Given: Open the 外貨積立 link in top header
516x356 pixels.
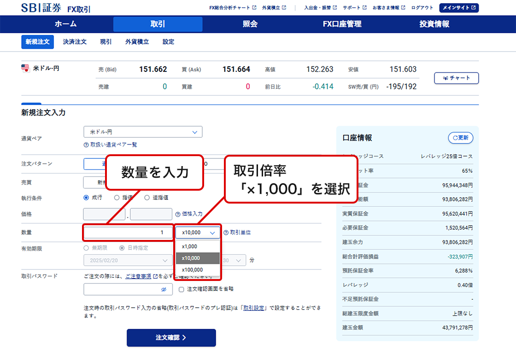Looking at the screenshot, I should pyautogui.click(x=274, y=7).
